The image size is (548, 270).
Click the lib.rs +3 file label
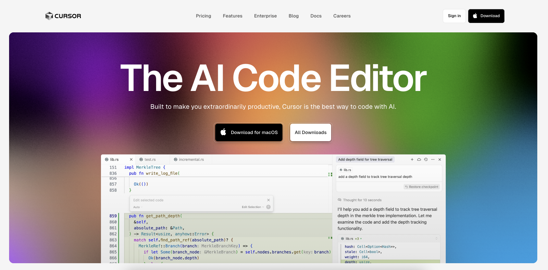tap(351, 239)
